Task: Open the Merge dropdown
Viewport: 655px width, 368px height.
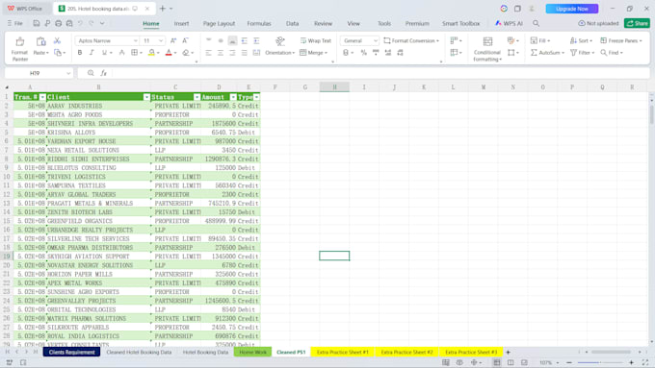Action: point(314,53)
